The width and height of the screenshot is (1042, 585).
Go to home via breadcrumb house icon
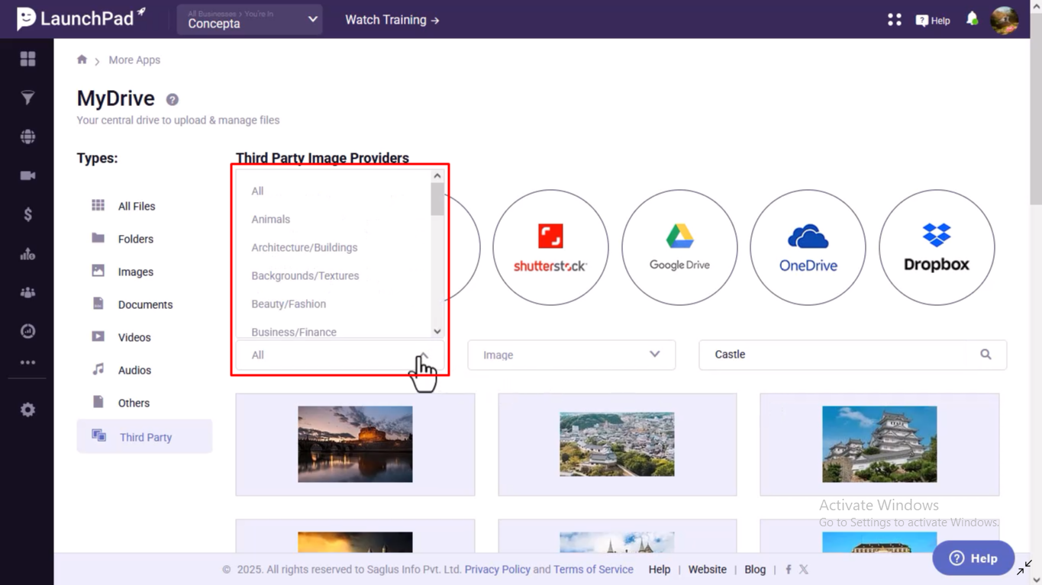[x=82, y=59]
